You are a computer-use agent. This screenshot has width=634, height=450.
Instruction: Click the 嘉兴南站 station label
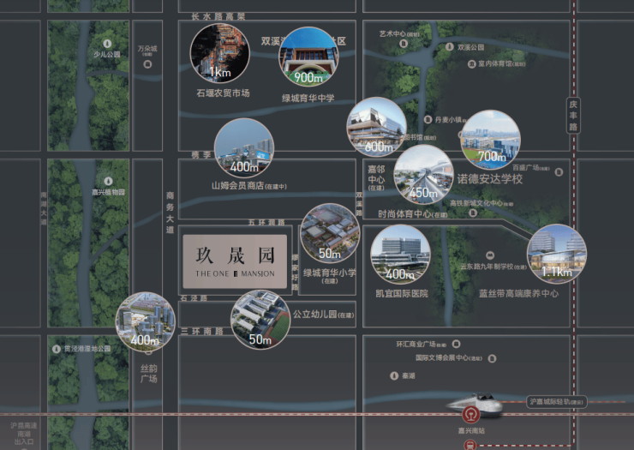tap(471, 430)
